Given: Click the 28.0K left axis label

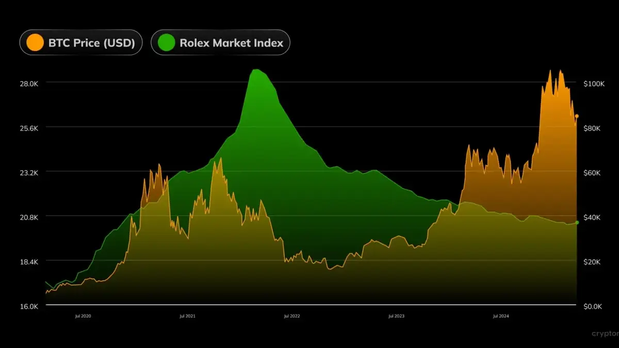Looking at the screenshot, I should [x=29, y=84].
